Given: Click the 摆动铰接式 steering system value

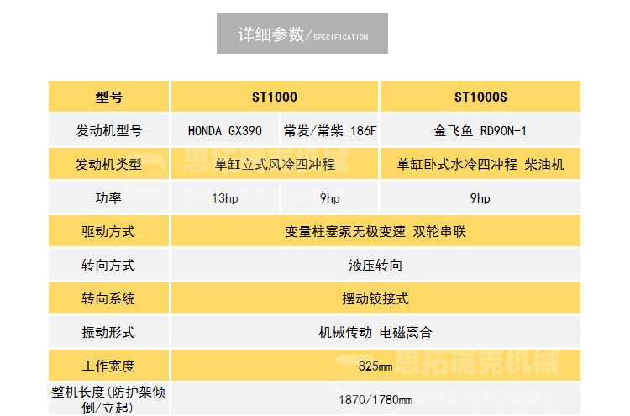Looking at the screenshot, I should [375, 298].
